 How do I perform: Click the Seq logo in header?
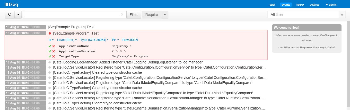click(11, 5)
